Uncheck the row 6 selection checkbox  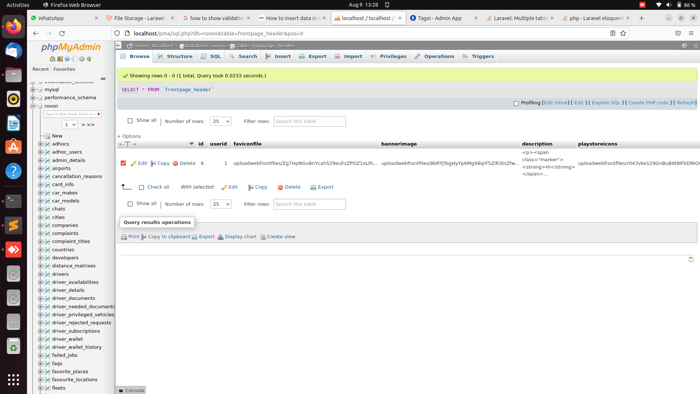(123, 163)
